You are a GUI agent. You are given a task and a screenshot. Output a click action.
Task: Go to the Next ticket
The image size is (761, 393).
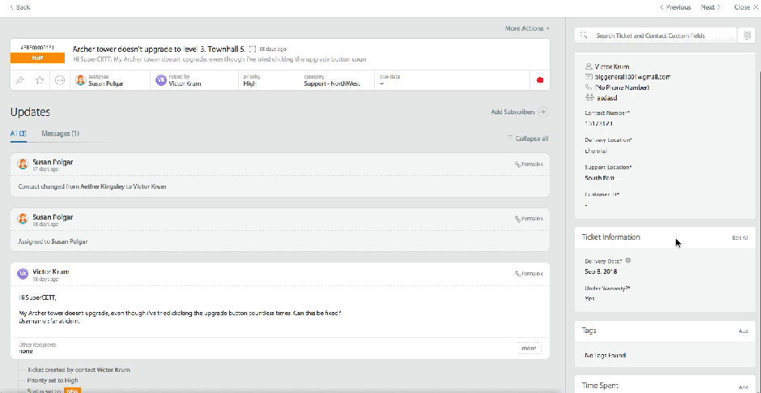[711, 7]
